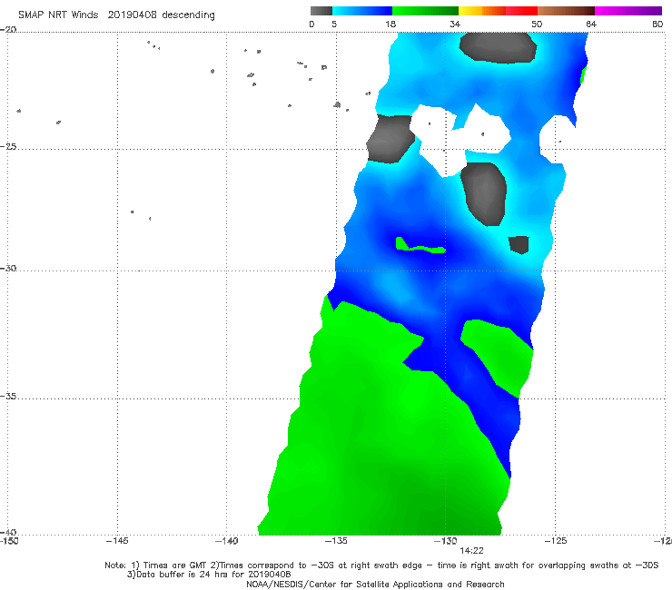Click the longitude axis label "-150"
The width and height of the screenshot is (672, 590).
[x=9, y=541]
